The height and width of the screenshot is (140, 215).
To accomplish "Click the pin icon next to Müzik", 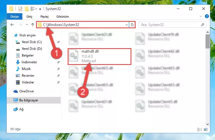I will coord(58,69).
